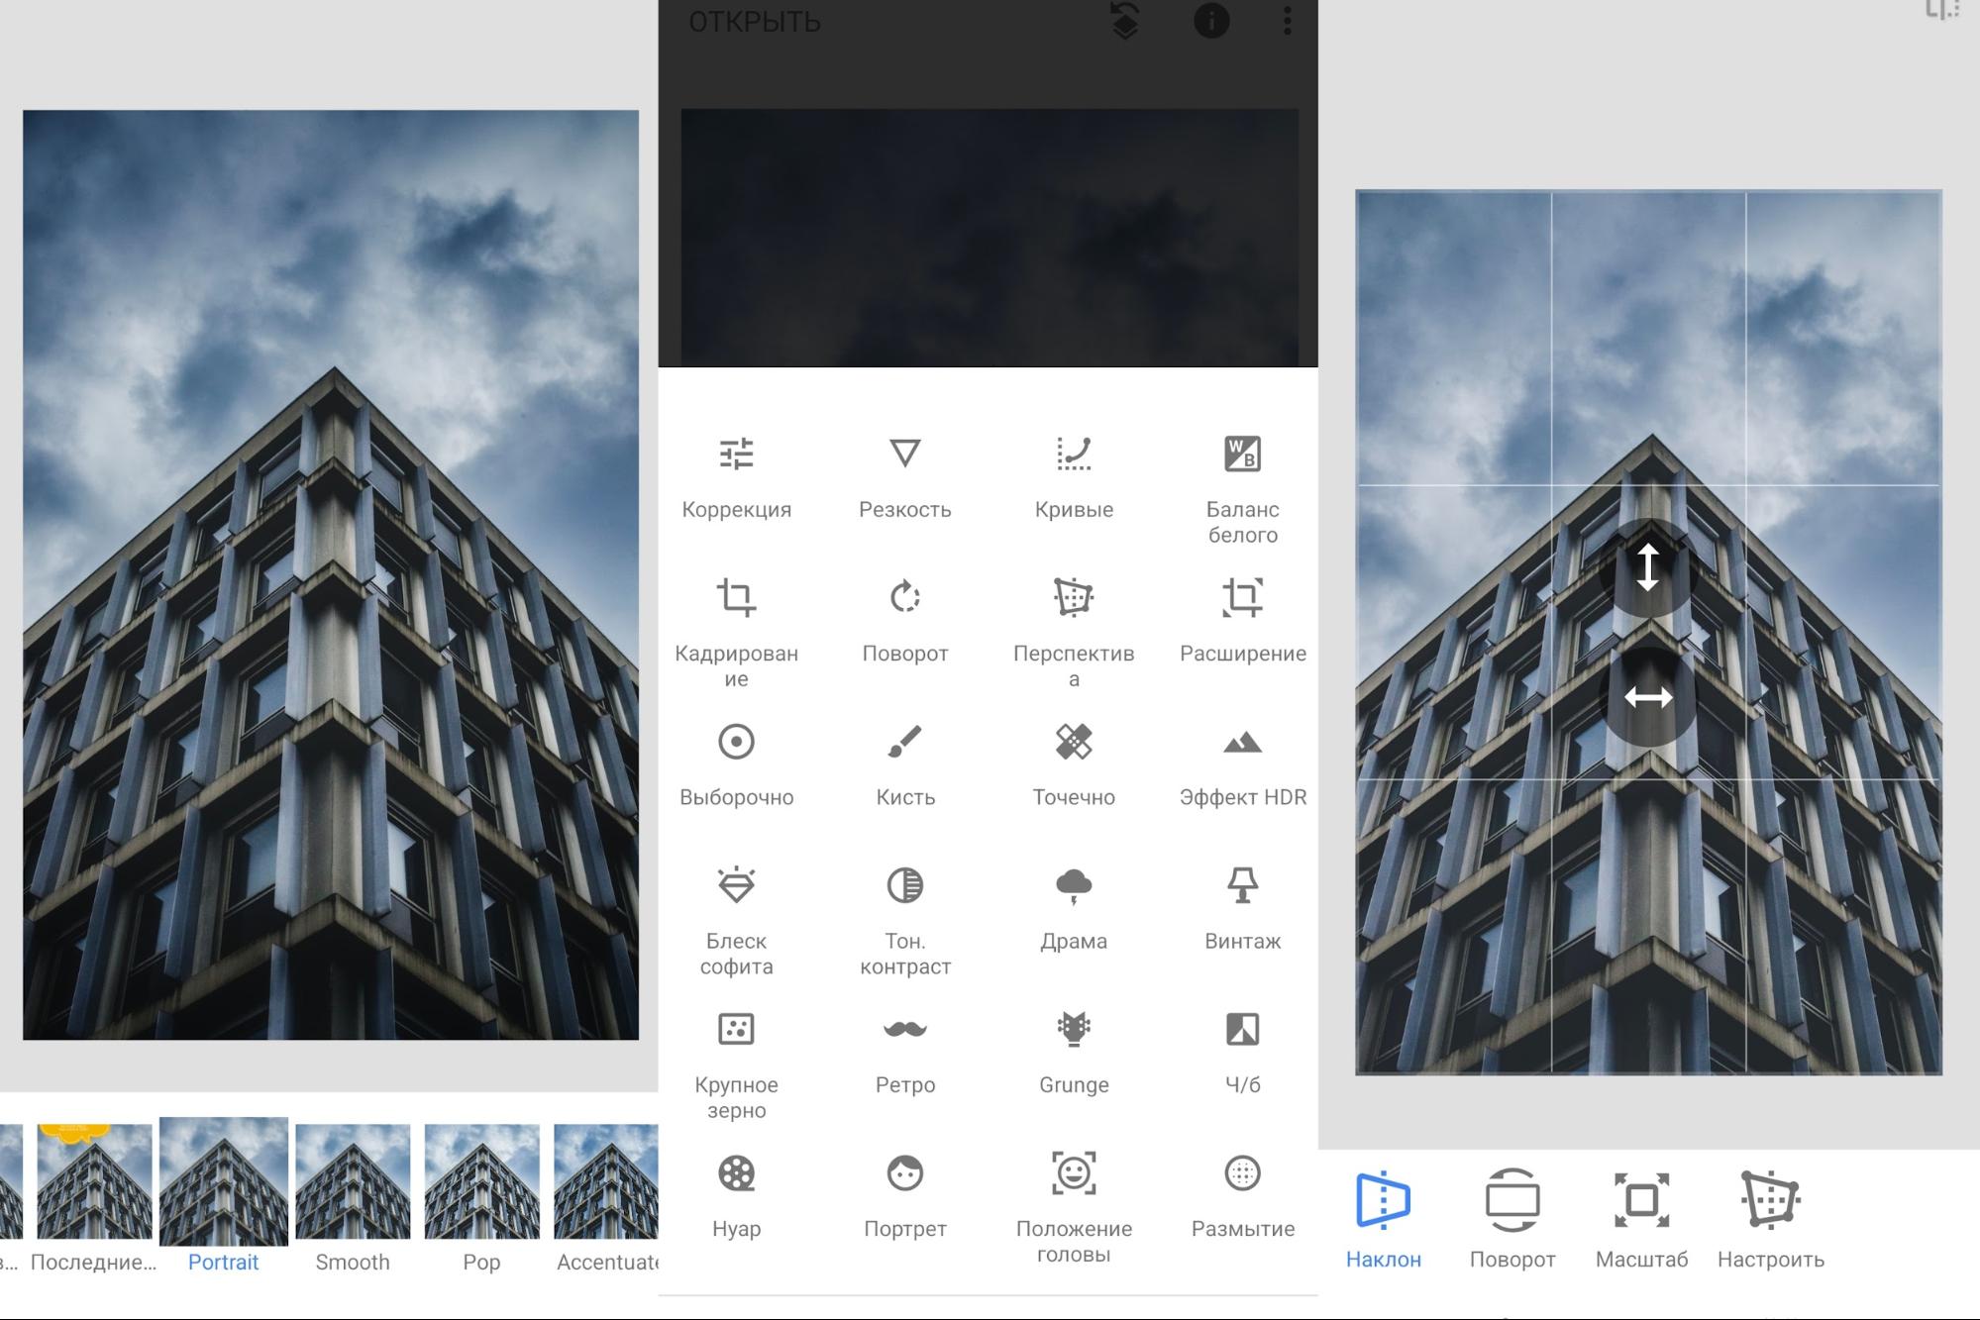The image size is (1980, 1320).
Task: Click the info icon in the top bar
Action: [1210, 21]
